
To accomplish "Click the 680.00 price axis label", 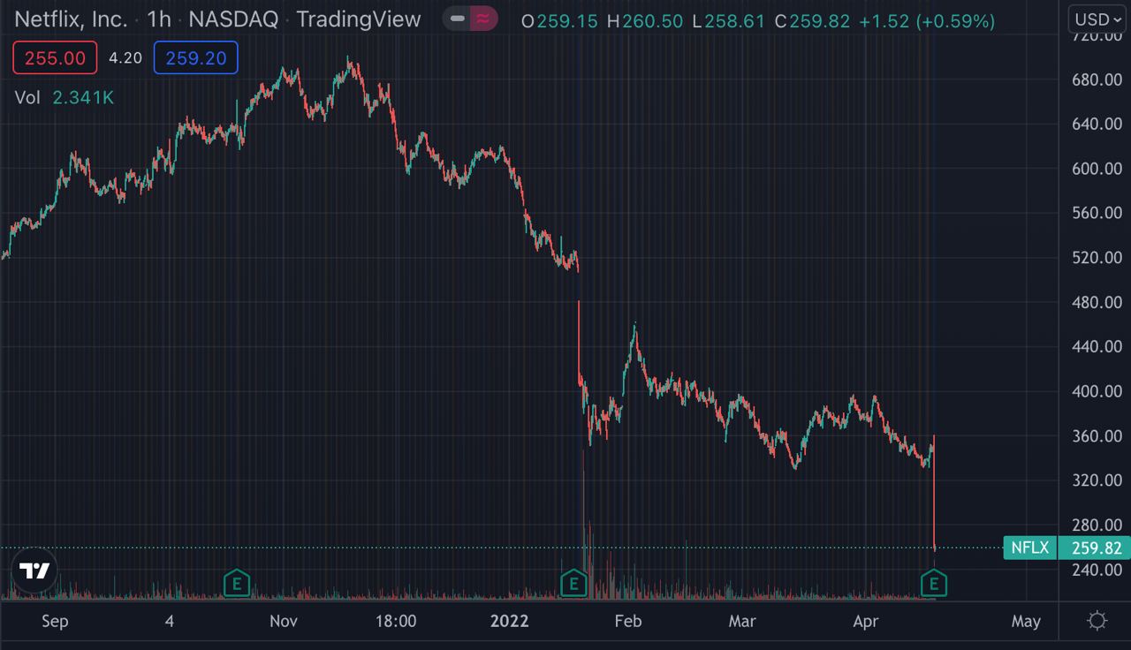I will point(1096,79).
